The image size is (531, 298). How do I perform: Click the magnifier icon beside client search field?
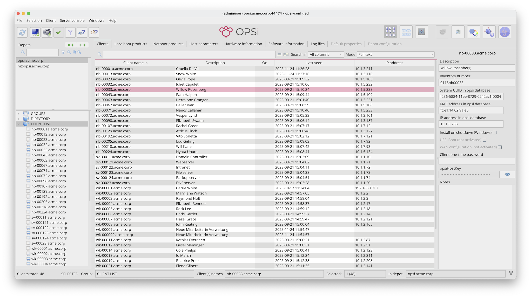99,54
